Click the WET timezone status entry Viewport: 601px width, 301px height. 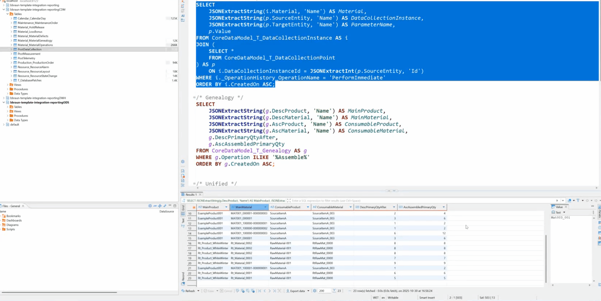click(376, 298)
